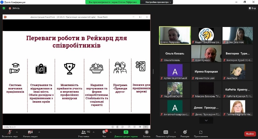Select Олег Кузьмін video tile
This screenshot has height=139, width=258.
coord(206,54)
